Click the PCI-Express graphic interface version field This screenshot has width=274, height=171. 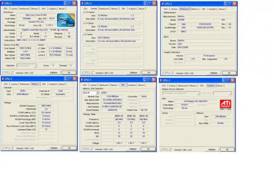209,56
